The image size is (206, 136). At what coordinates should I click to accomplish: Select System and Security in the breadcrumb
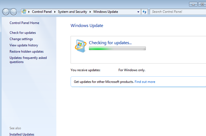coord(72,12)
